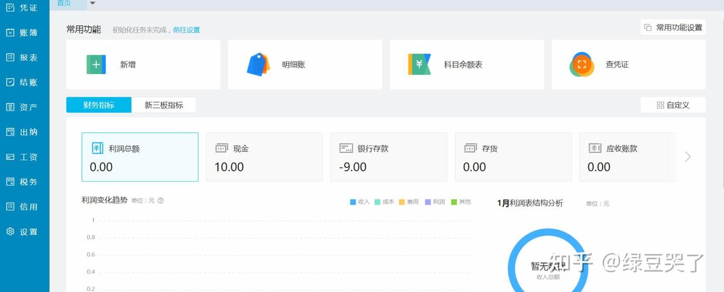Click the 银行存款 card icon
The height and width of the screenshot is (292, 724).
tap(346, 148)
